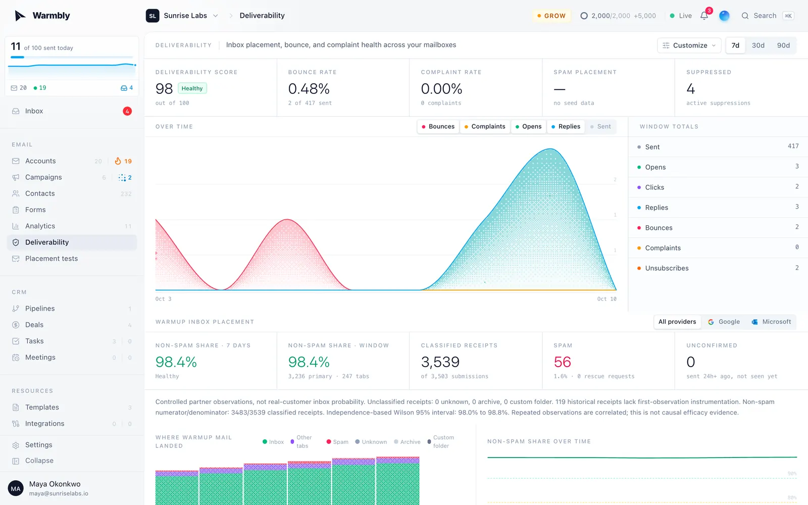Open Campaigns megaphone icon
The image size is (808, 505).
tap(16, 177)
